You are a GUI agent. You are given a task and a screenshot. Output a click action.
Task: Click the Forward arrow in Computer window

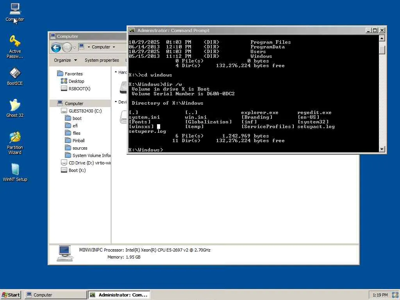coord(67,47)
